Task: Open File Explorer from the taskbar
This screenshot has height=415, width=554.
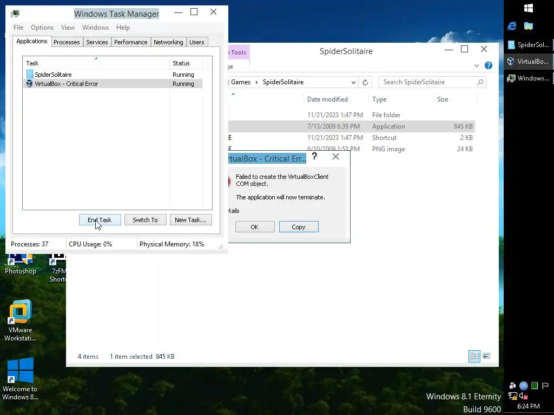Action: [529, 26]
